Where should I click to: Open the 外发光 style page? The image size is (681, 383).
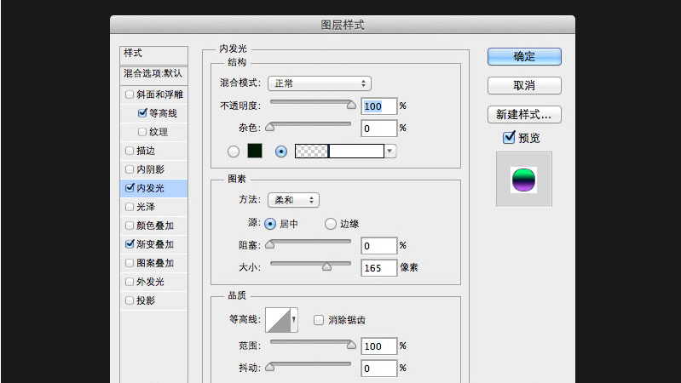(150, 282)
